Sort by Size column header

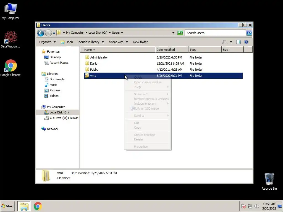232,50
